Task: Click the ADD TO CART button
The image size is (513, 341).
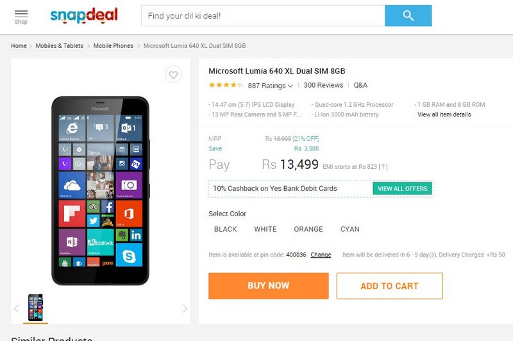Action: [389, 286]
